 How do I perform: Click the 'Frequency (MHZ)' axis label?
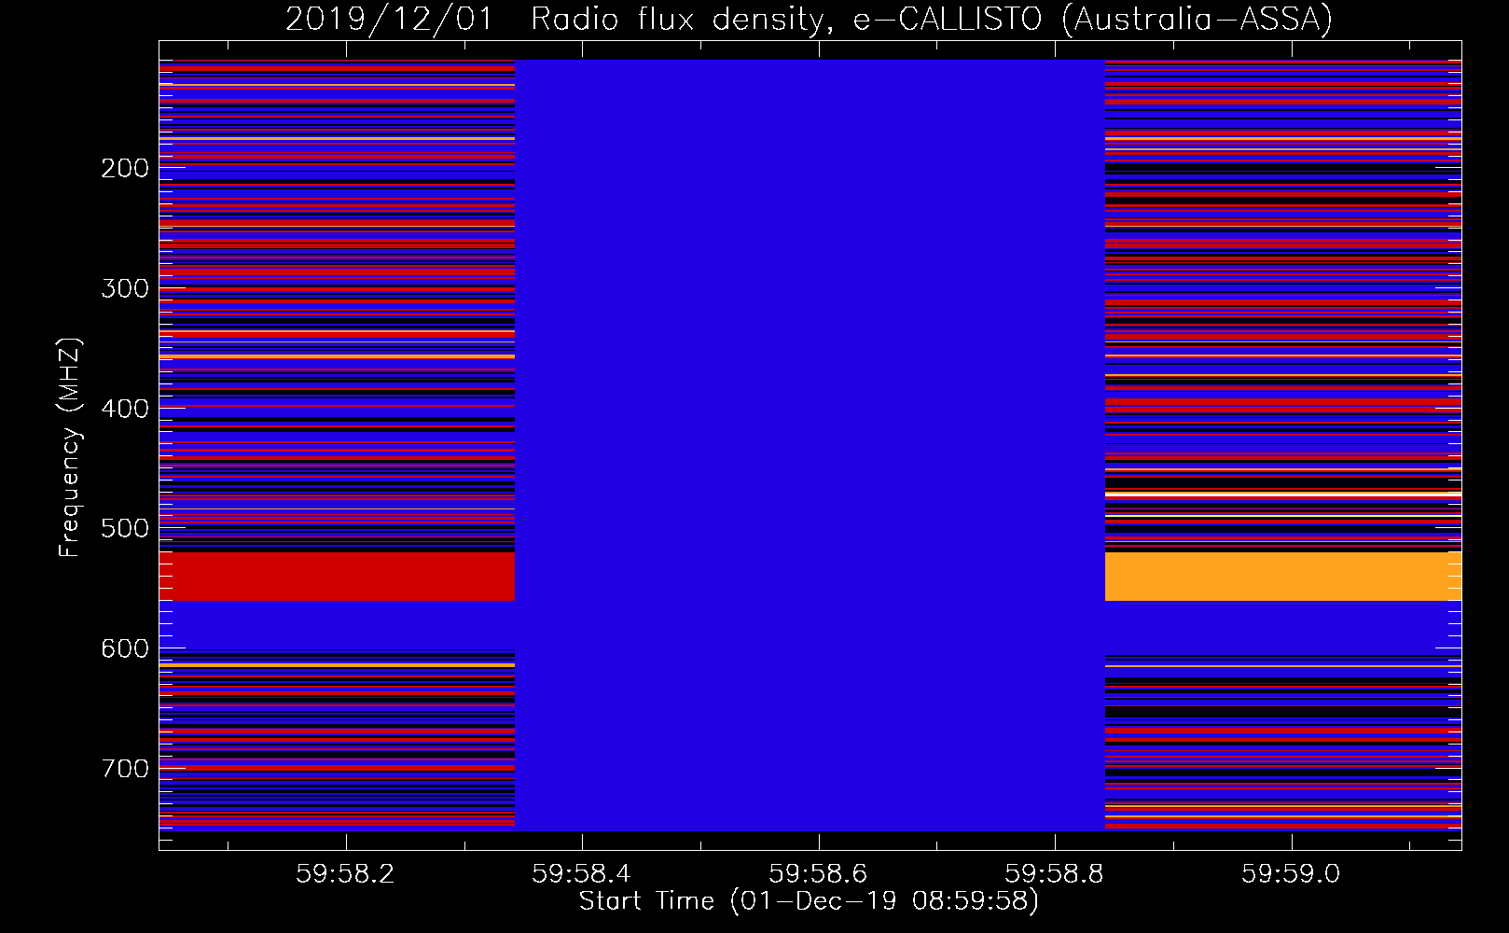(70, 448)
